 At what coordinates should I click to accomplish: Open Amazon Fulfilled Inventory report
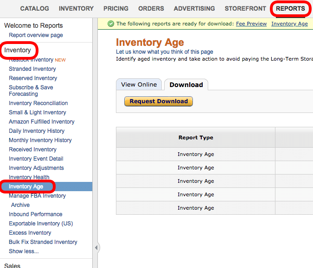[x=42, y=122]
